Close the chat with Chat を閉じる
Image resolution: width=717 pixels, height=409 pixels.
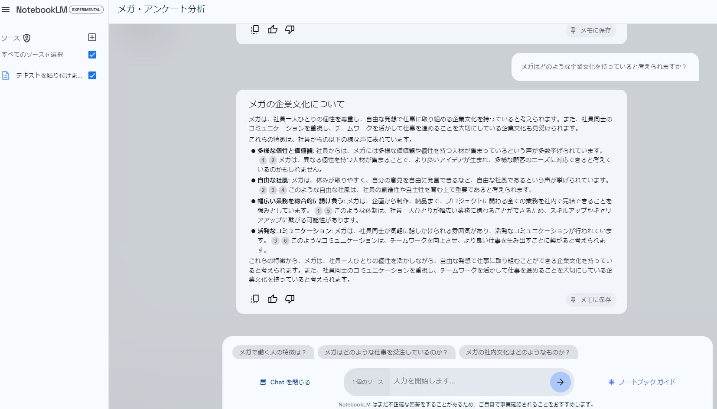point(285,382)
